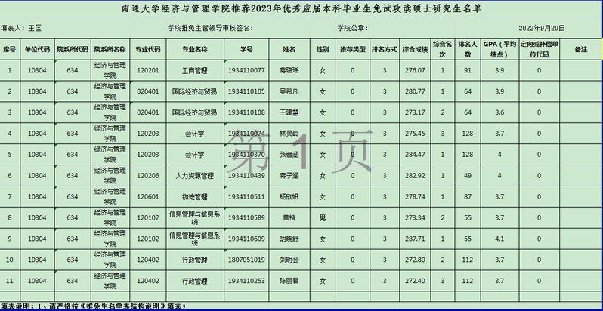This screenshot has height=311, width=603.
Task: Select the 院系所代码 header cell
Action: pos(73,49)
